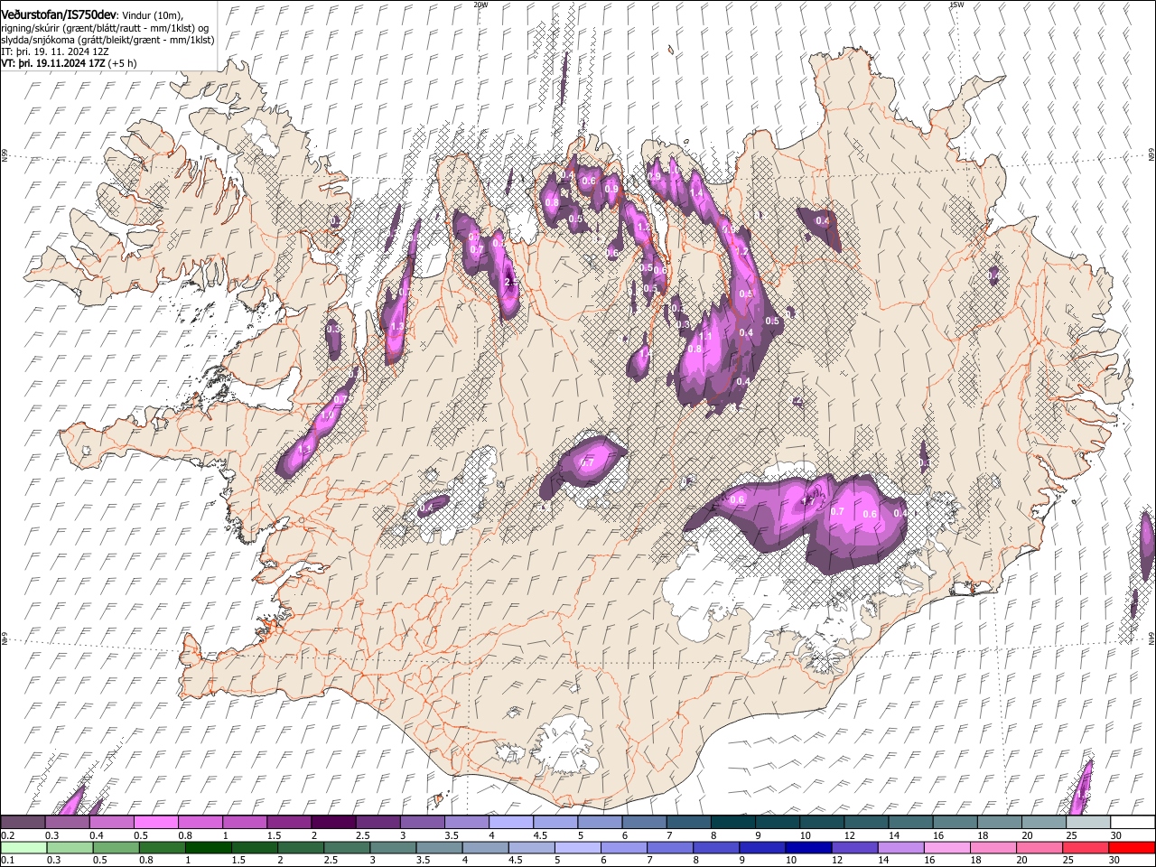Click the upper legend swatch between 10 and 12

click(821, 822)
